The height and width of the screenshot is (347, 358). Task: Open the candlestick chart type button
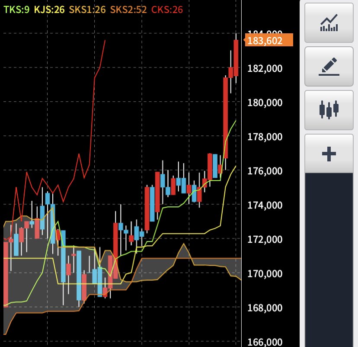pos(329,110)
